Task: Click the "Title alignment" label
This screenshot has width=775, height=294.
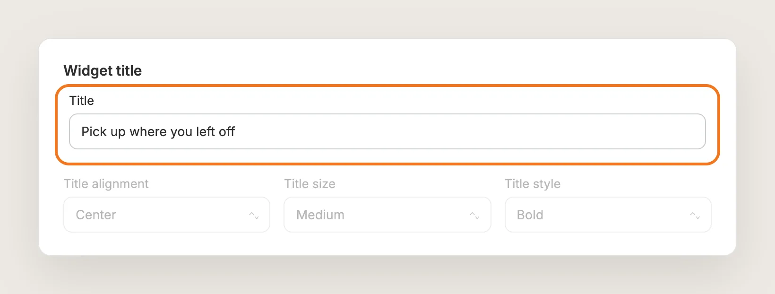Action: (x=106, y=184)
